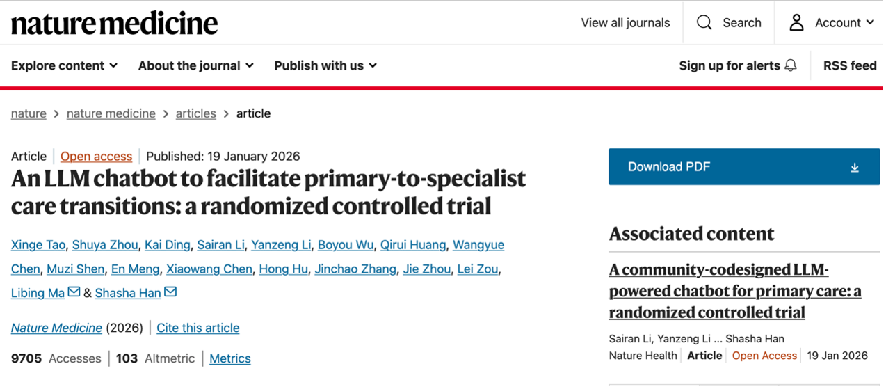Open associated community-codesigned chatbot article

pos(734,291)
